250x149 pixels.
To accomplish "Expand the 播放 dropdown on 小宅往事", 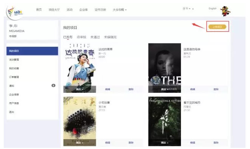I will 79,143.
